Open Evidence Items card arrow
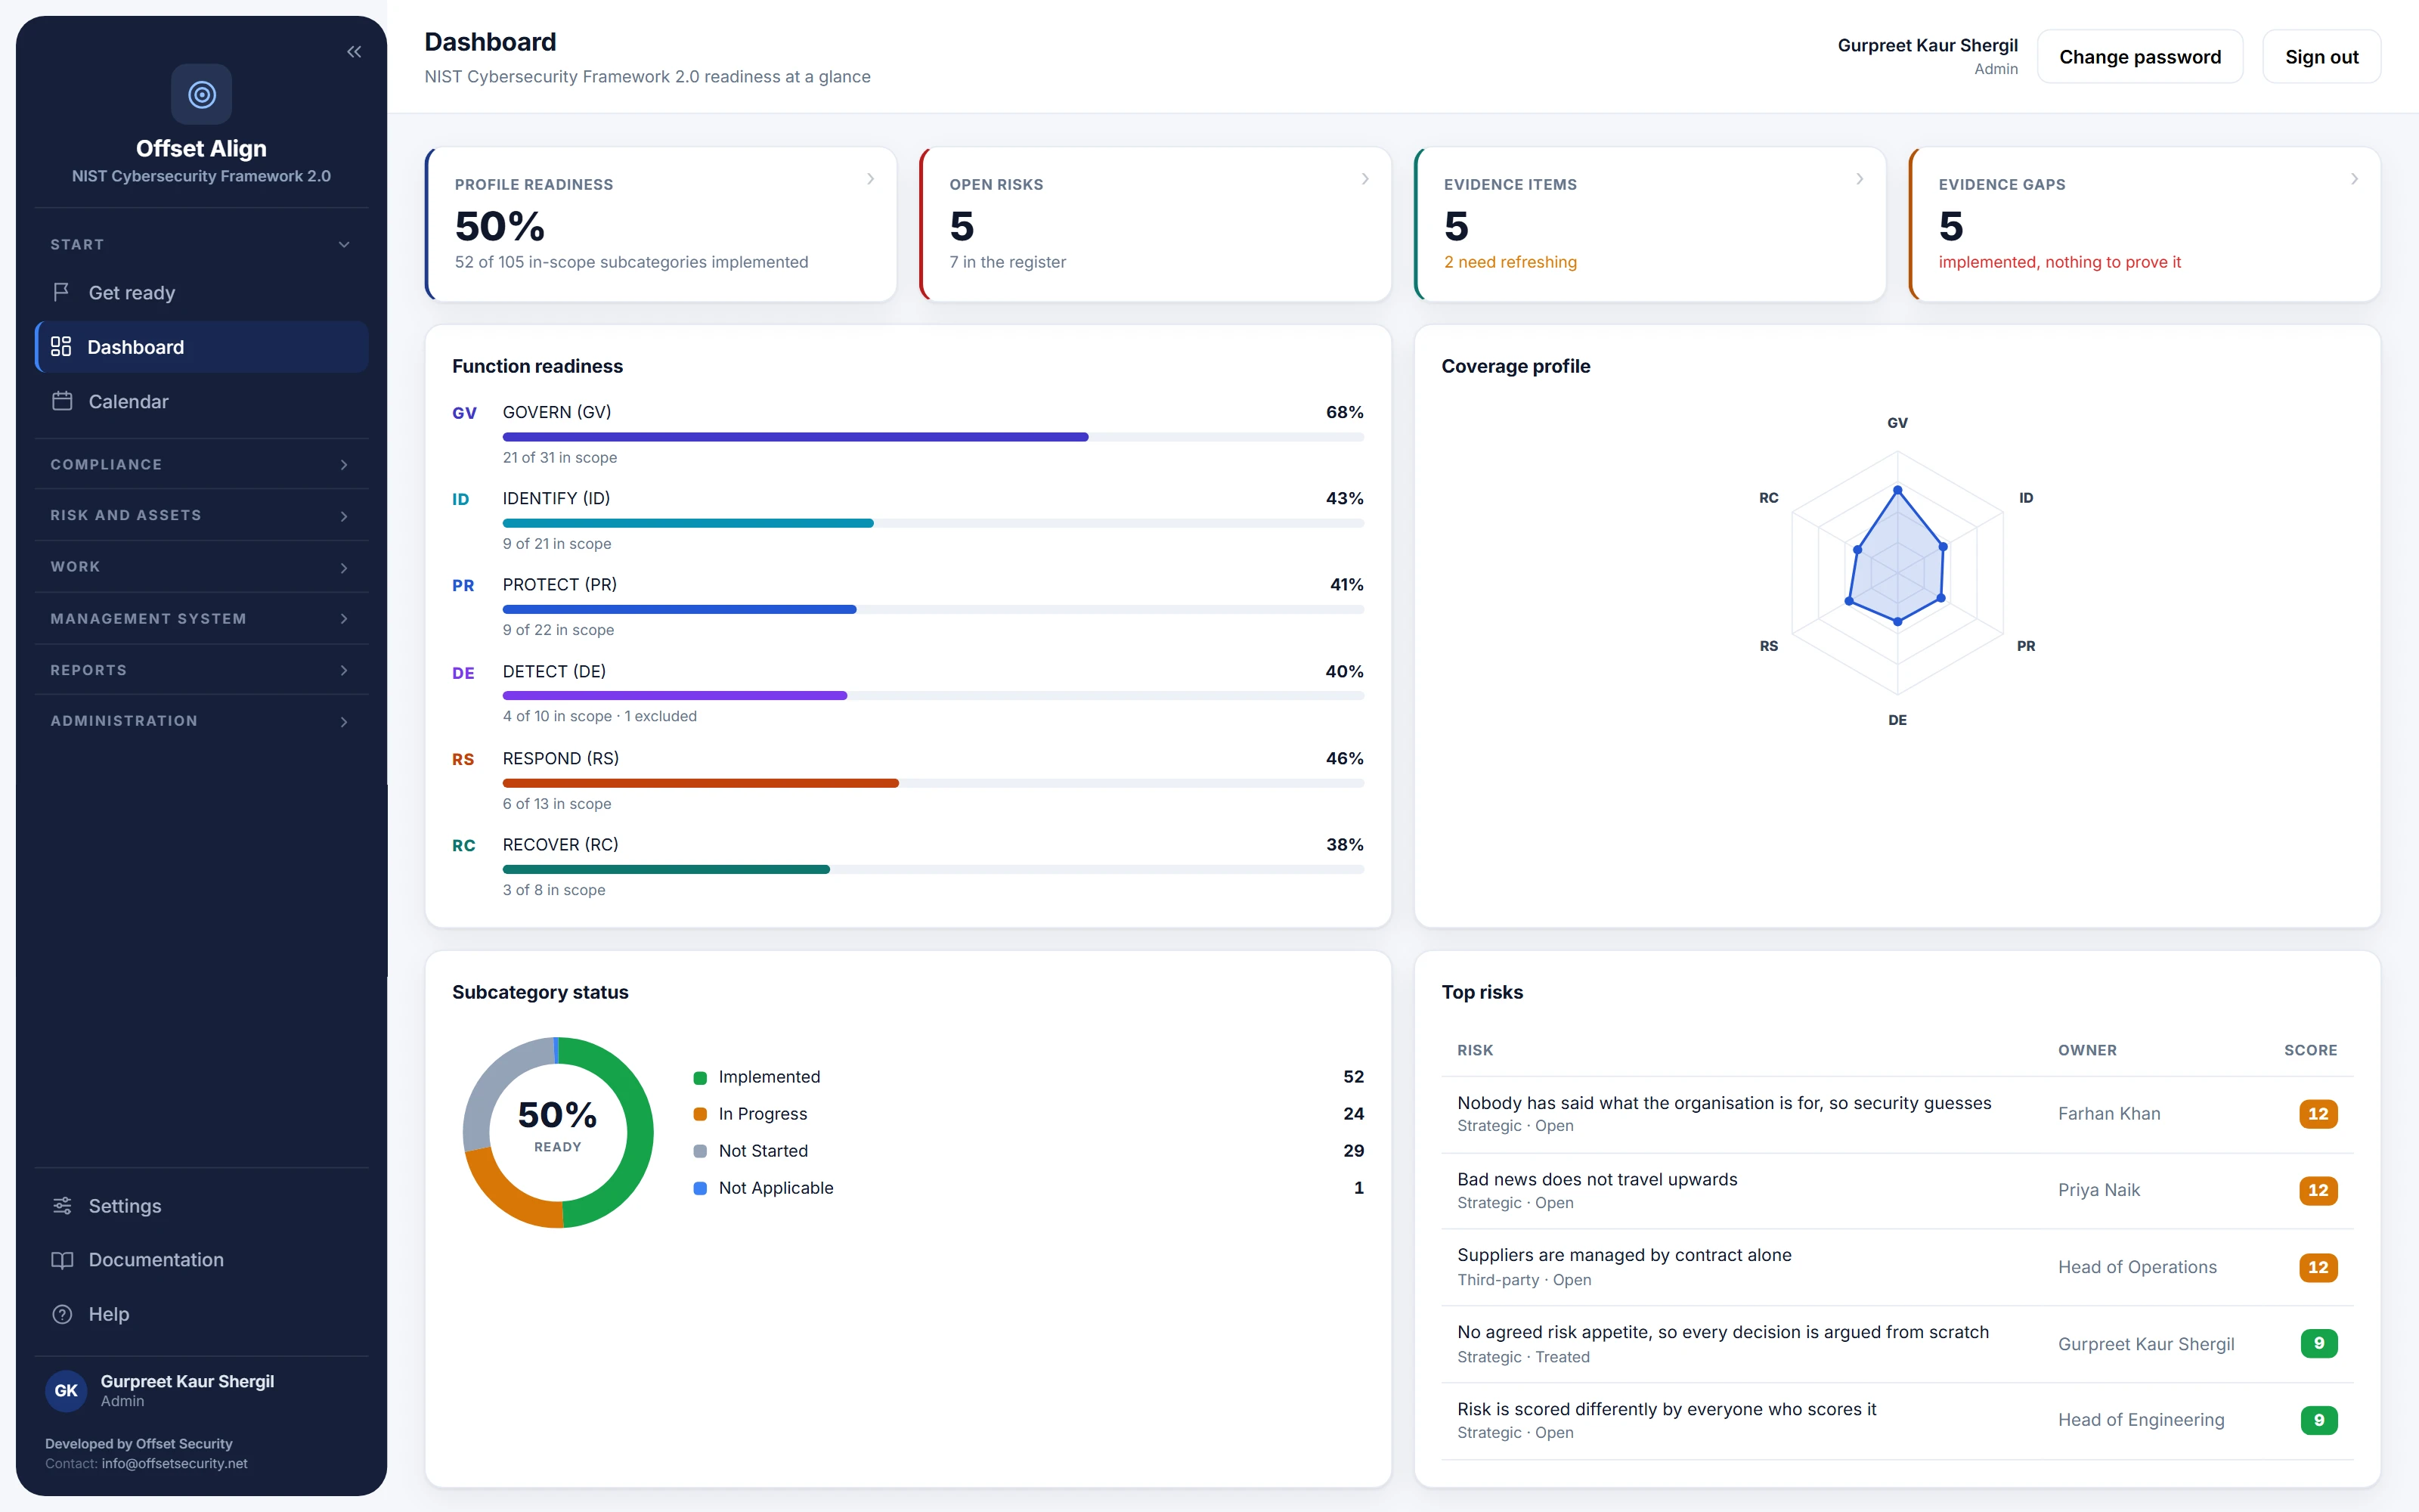This screenshot has width=2419, height=1512. click(x=1860, y=179)
